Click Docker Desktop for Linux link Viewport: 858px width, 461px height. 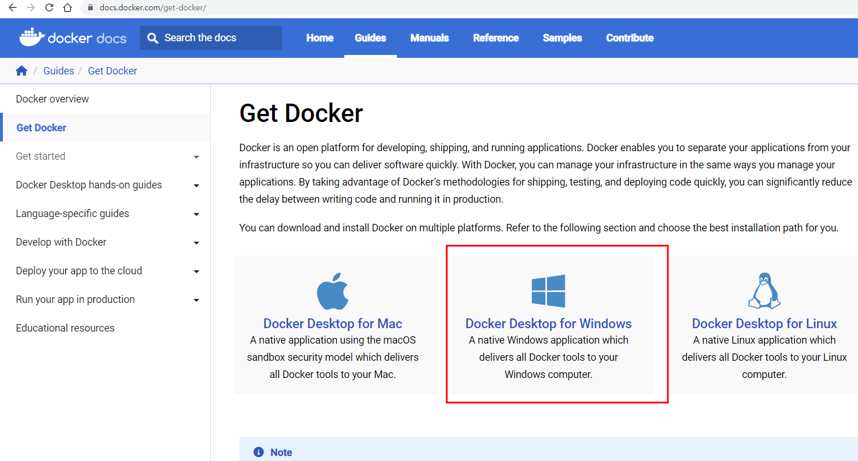click(x=764, y=324)
